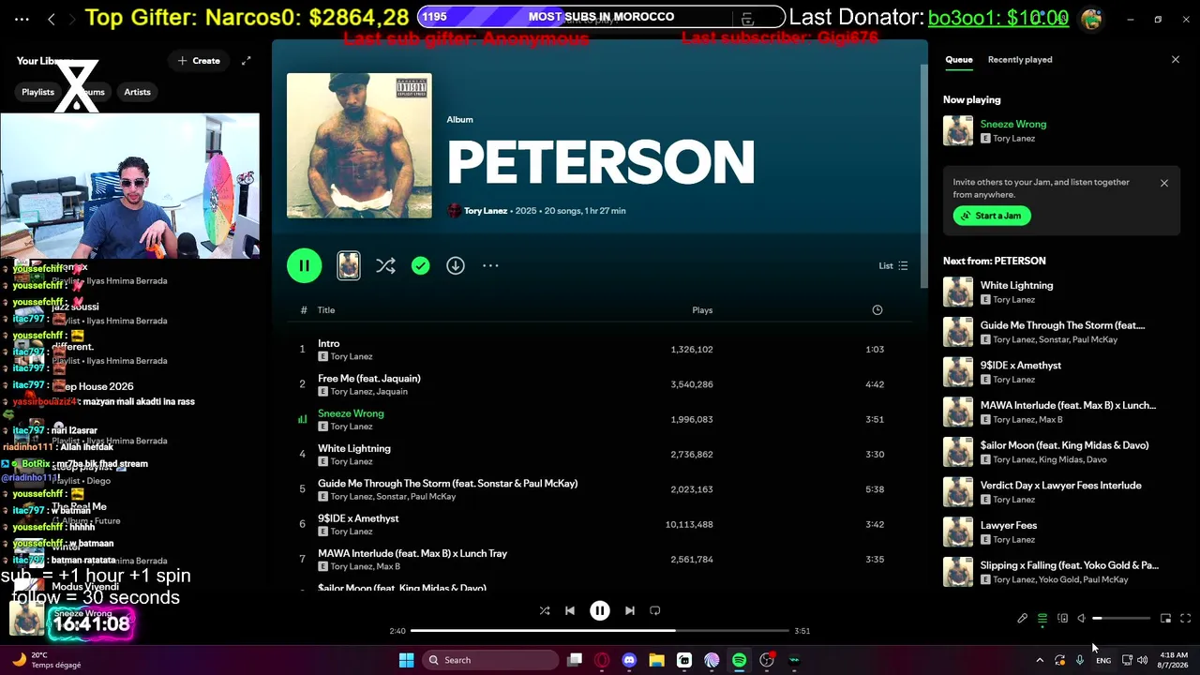Screen dimensions: 1200x675
Task: Open the lyrics microphone icon
Action: pyautogui.click(x=1023, y=619)
